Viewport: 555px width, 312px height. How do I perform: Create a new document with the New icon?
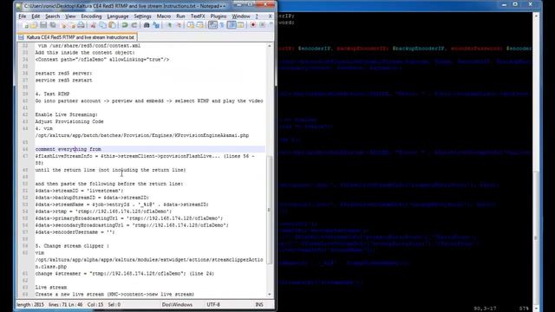[25, 25]
